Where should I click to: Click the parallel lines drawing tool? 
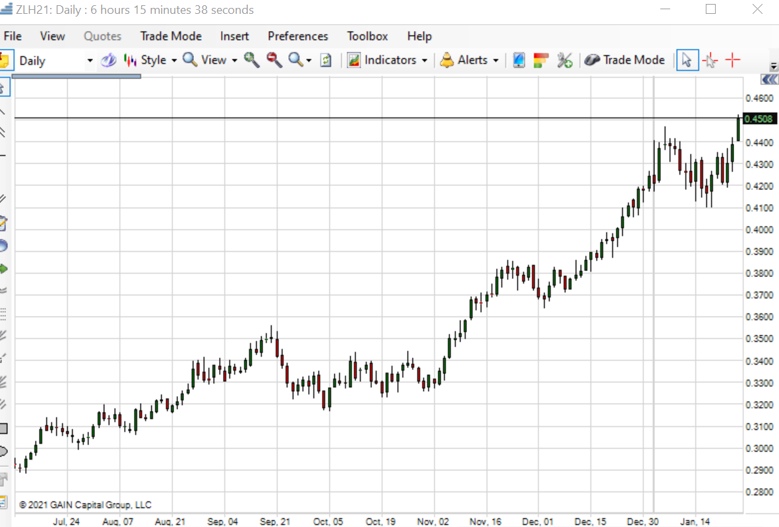pyautogui.click(x=3, y=132)
